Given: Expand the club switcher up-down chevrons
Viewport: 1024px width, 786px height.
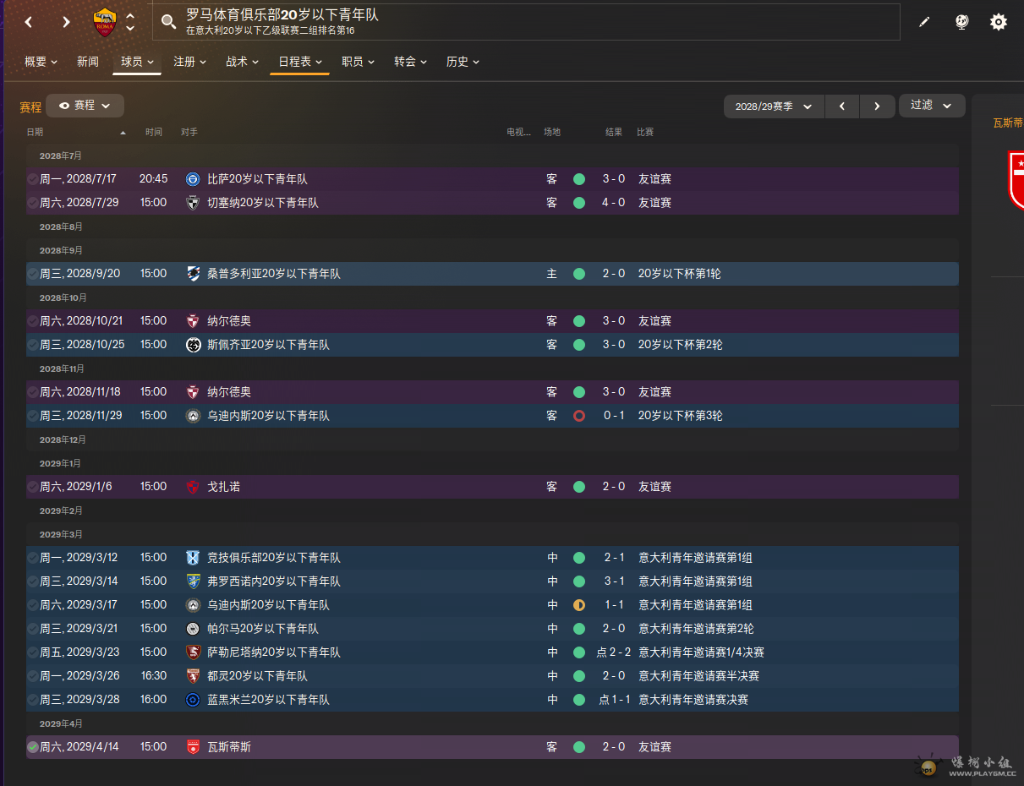Looking at the screenshot, I should (x=130, y=22).
